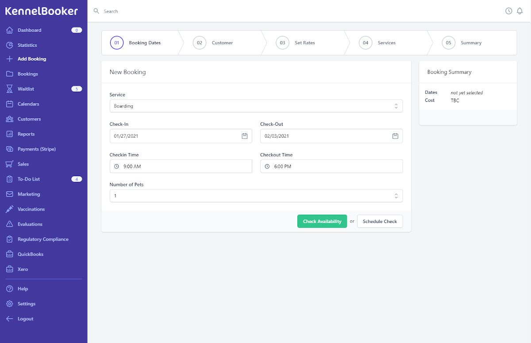Viewport: 531px width, 343px height.
Task: Go to step 01 Booking Dates
Action: click(x=140, y=43)
